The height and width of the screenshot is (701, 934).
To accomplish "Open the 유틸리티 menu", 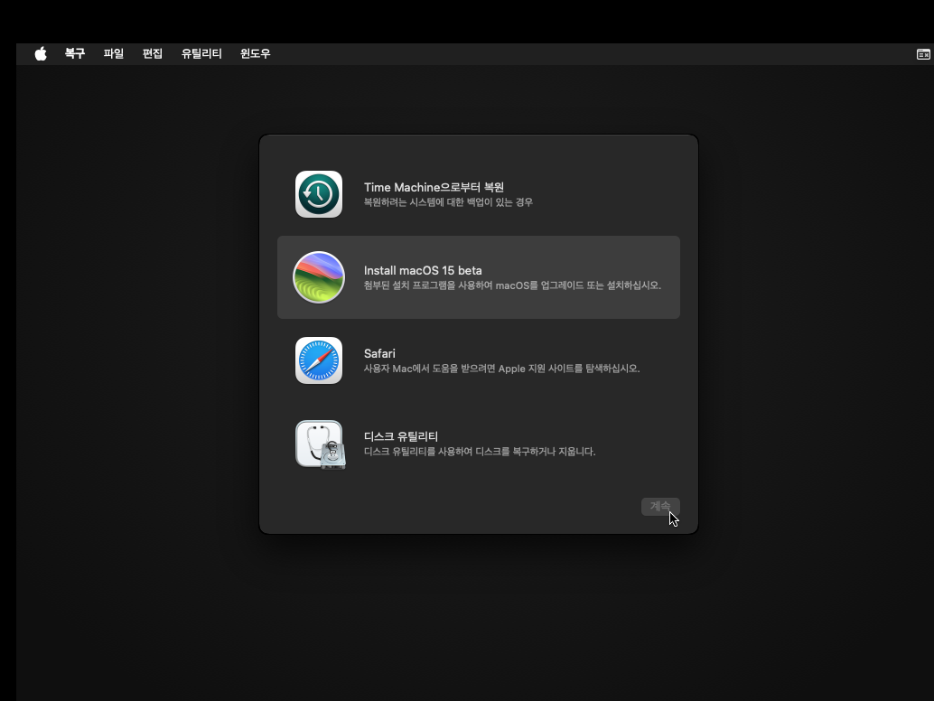I will pyautogui.click(x=201, y=53).
